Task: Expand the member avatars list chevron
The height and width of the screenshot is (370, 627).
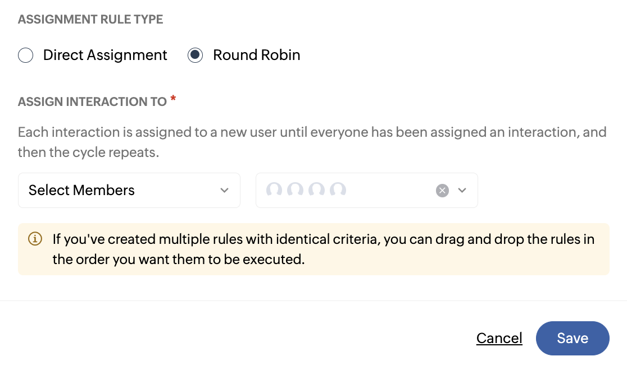Action: click(462, 191)
